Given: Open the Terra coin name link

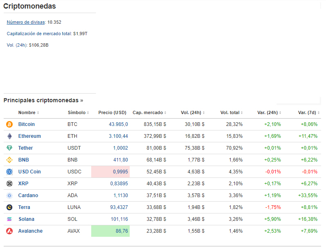Looking at the screenshot, I should 24,207.
